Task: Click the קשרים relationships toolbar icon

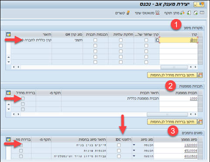Action: [128, 13]
